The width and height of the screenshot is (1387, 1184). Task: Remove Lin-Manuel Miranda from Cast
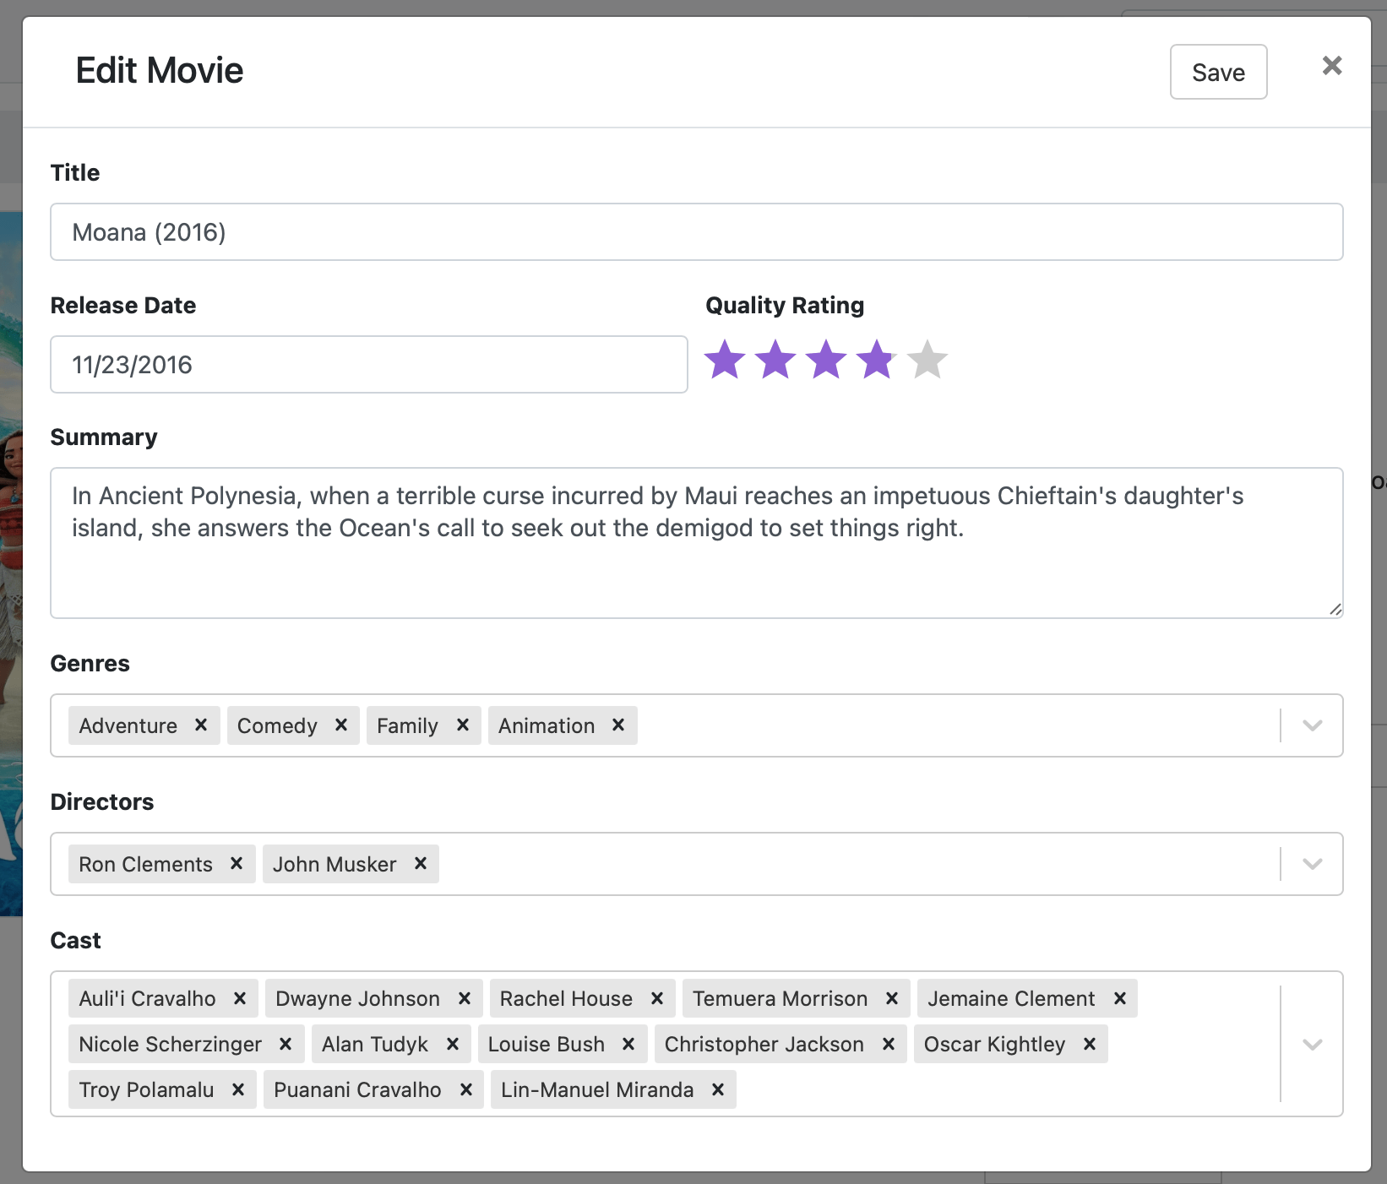tap(718, 1089)
